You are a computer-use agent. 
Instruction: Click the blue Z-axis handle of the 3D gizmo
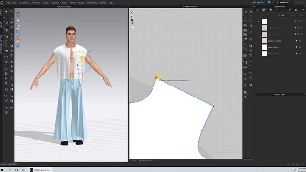tap(77, 65)
